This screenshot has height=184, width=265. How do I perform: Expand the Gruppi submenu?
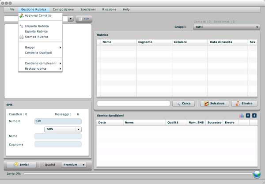[40, 47]
